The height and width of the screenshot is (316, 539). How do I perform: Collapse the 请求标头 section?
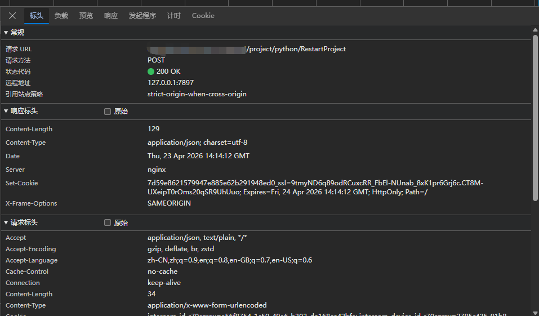pos(6,223)
